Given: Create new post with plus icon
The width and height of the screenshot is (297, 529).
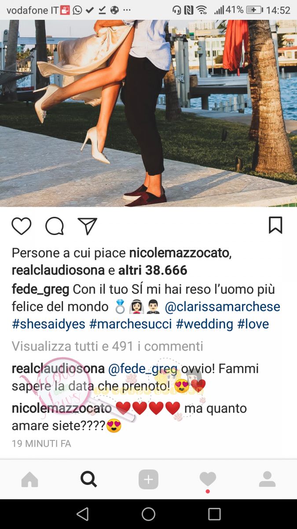Looking at the screenshot, I should pos(148,480).
